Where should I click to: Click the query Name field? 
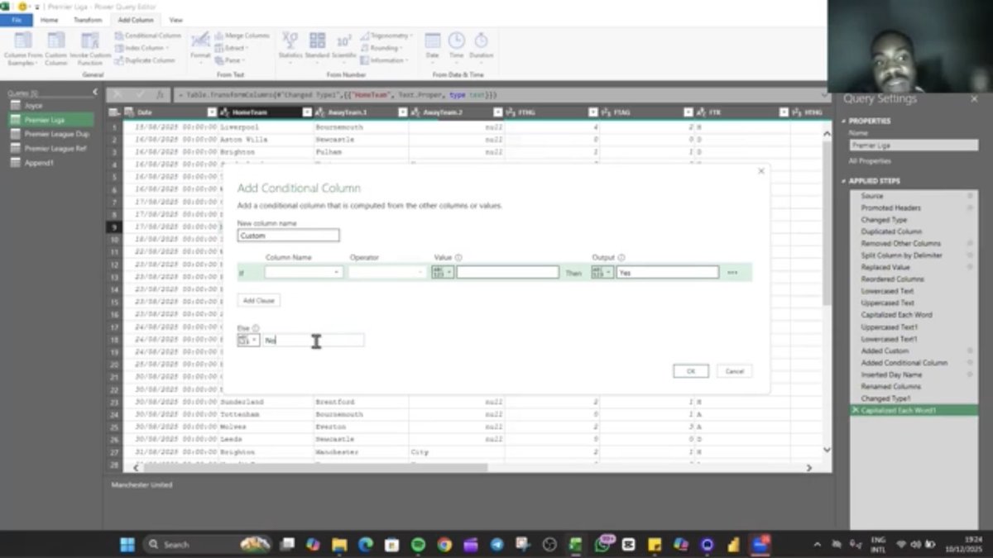tap(914, 145)
